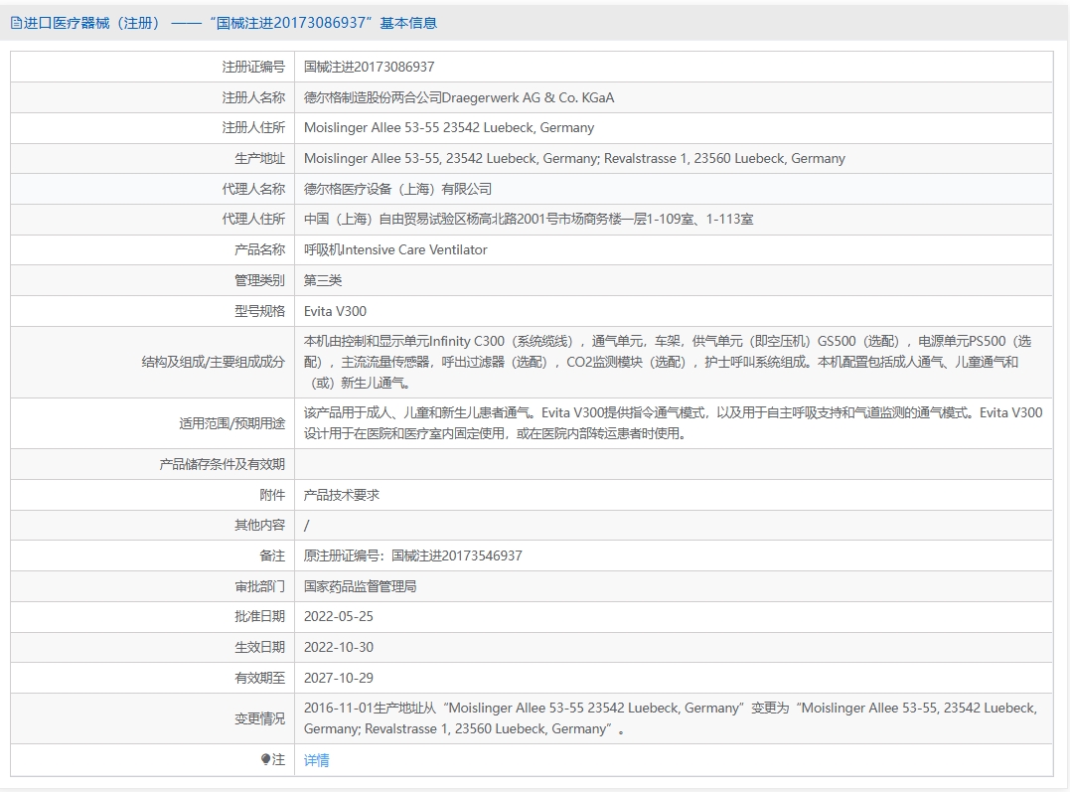Select the attachment value 产品技术要求
Image resolution: width=1070 pixels, height=792 pixels.
click(x=341, y=495)
